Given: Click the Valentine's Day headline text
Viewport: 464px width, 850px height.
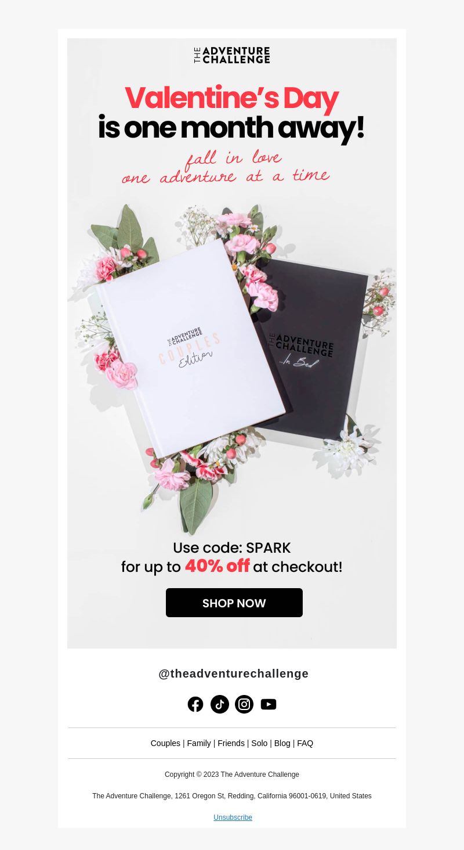Looking at the screenshot, I should pos(231,99).
